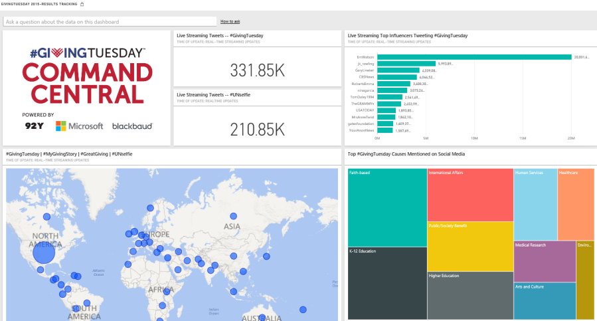Click the 92Y logo
The height and width of the screenshot is (321, 597).
point(35,126)
